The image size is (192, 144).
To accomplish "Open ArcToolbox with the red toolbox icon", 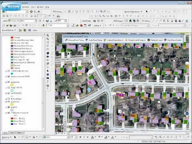I will pos(81,25).
